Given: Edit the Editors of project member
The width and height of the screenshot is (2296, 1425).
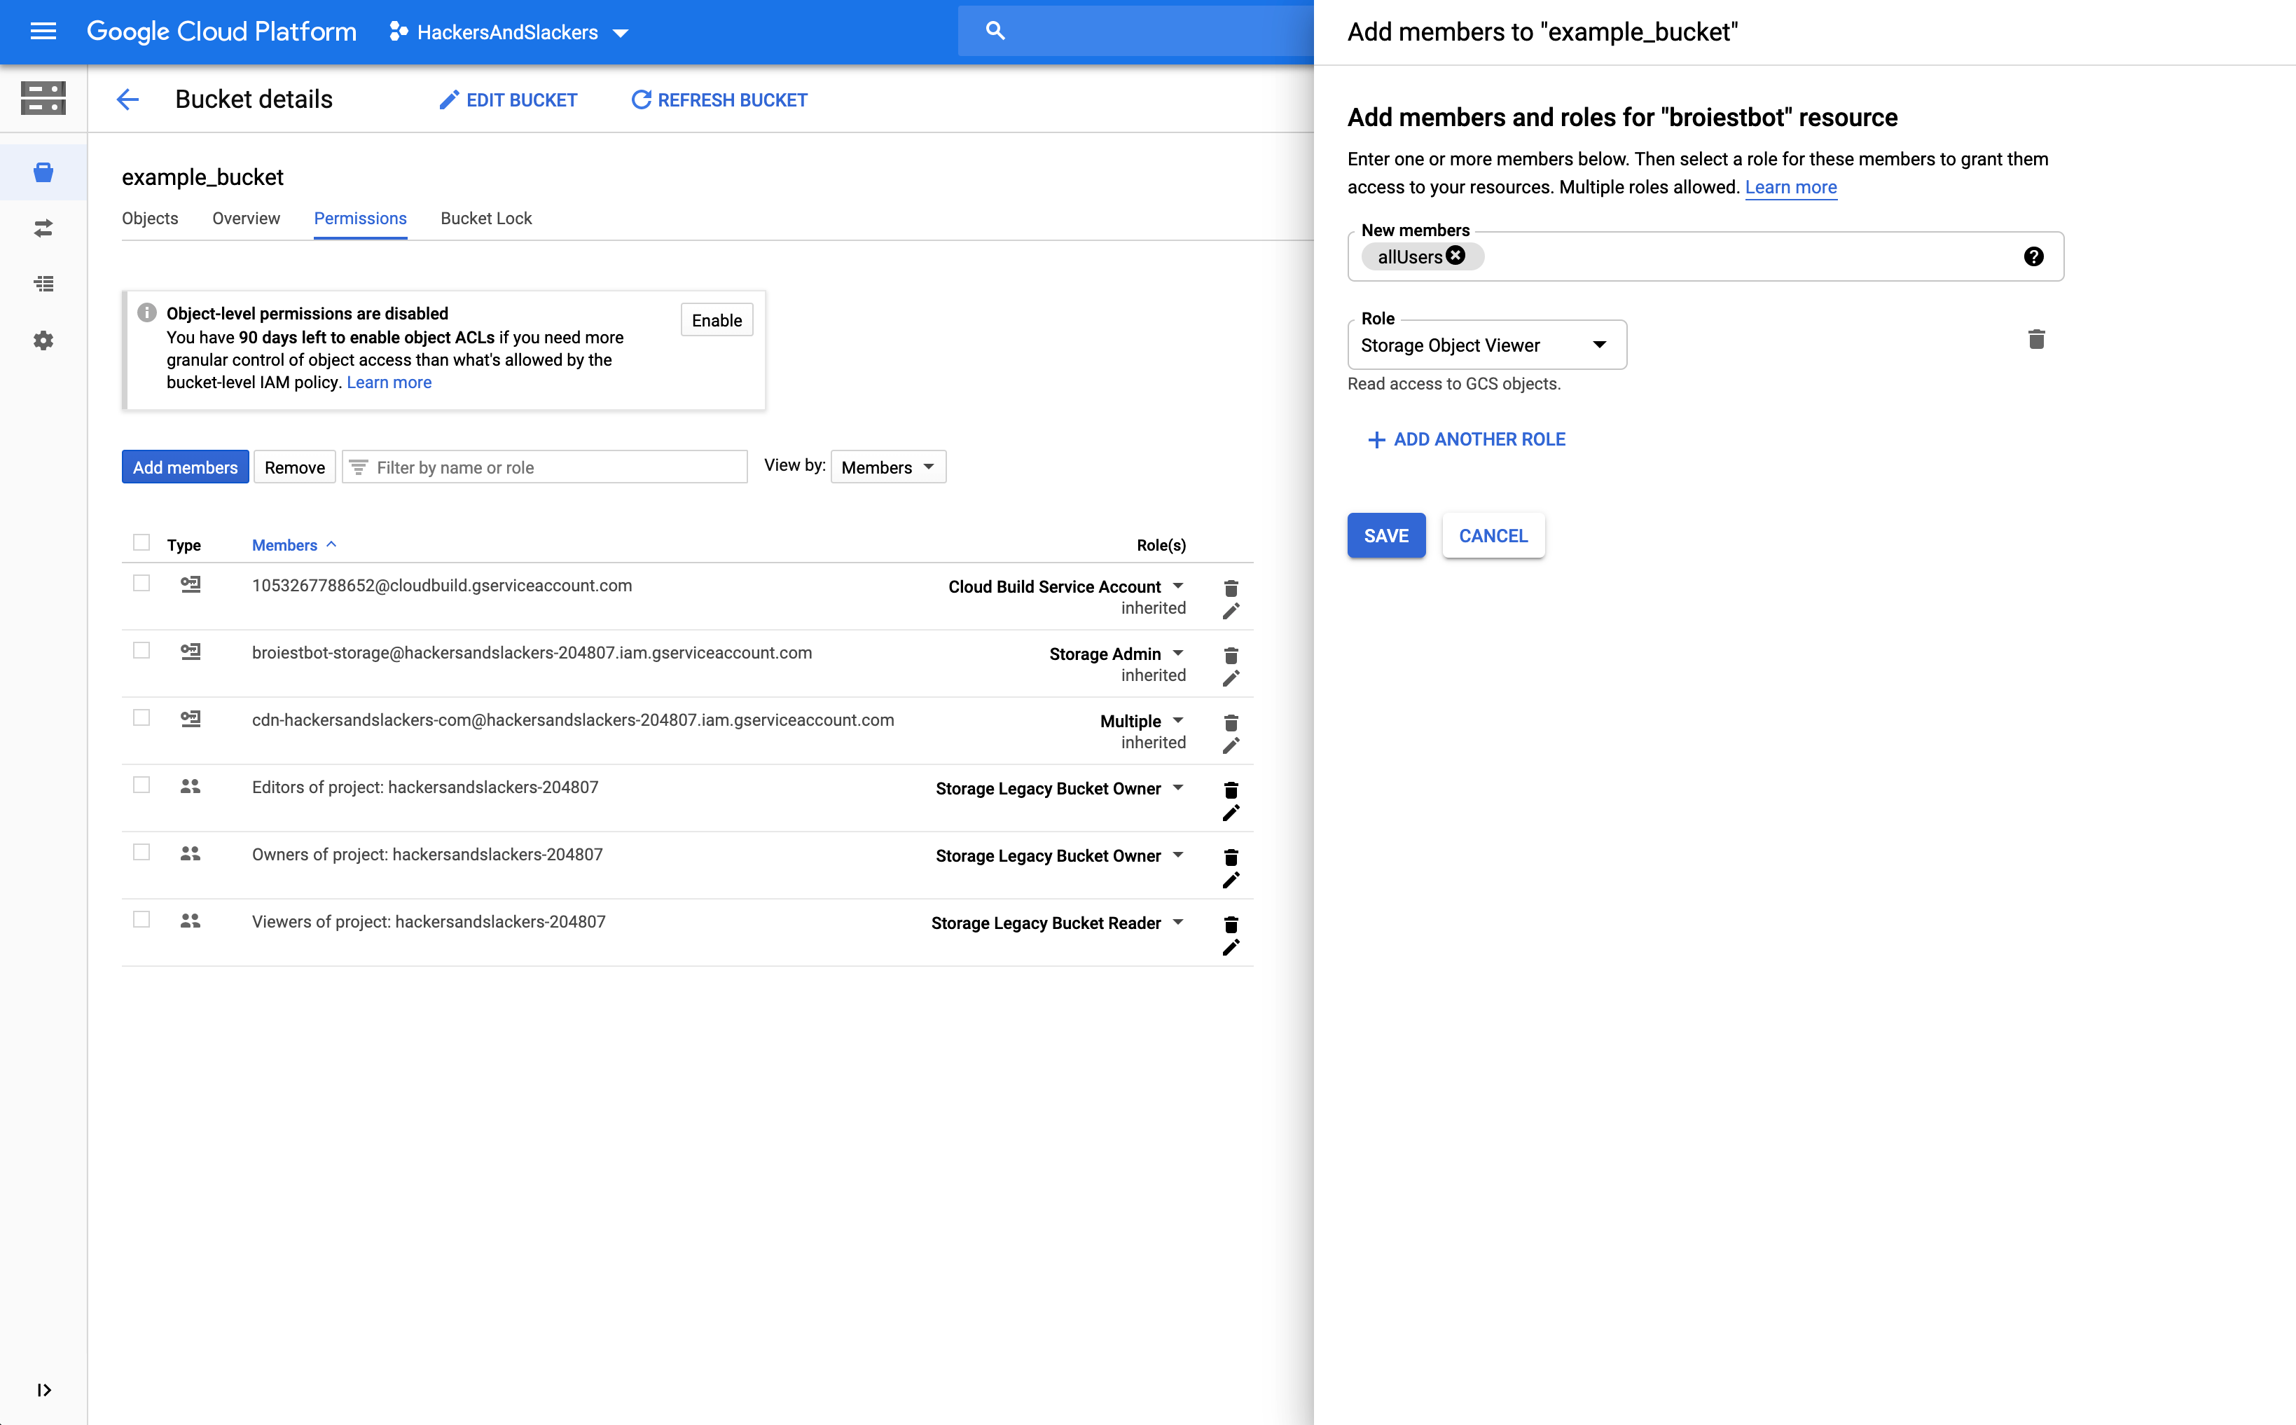Looking at the screenshot, I should [1231, 813].
